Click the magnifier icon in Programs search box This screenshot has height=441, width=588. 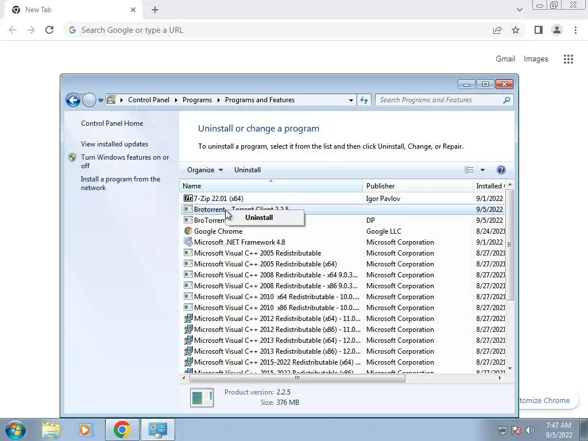pyautogui.click(x=506, y=100)
